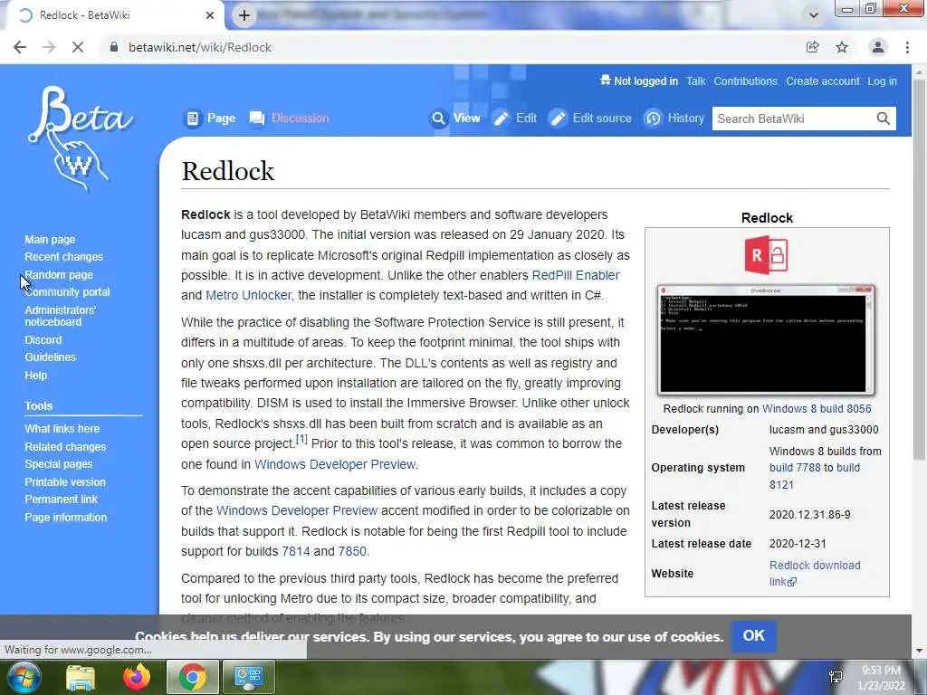Follow the Metro Unlocker link
Viewport: 927px width, 695px height.
[248, 296]
